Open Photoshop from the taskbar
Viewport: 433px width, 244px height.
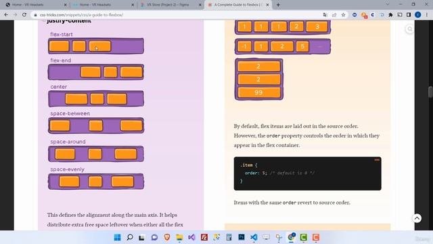pyautogui.click(x=242, y=237)
